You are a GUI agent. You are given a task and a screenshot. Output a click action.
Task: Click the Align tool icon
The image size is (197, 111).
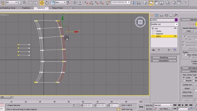(x=139, y=3)
